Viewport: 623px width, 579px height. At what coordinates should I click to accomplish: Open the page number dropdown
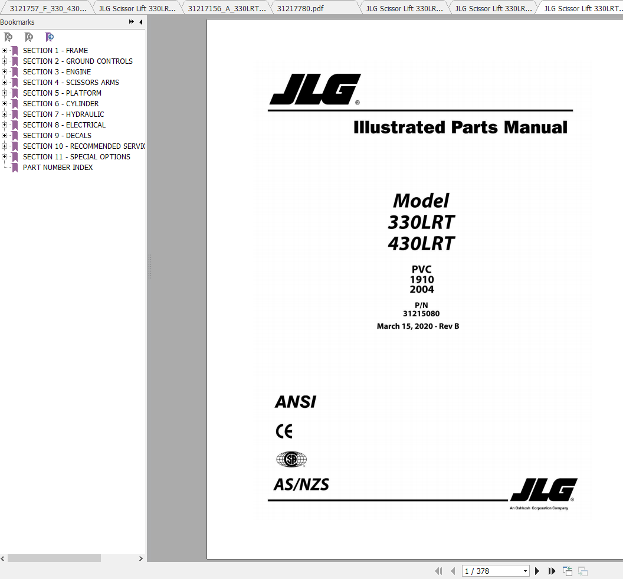click(525, 571)
